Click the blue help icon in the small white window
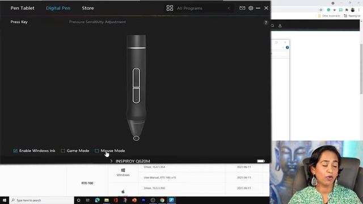The image size is (363, 204). click(x=288, y=48)
